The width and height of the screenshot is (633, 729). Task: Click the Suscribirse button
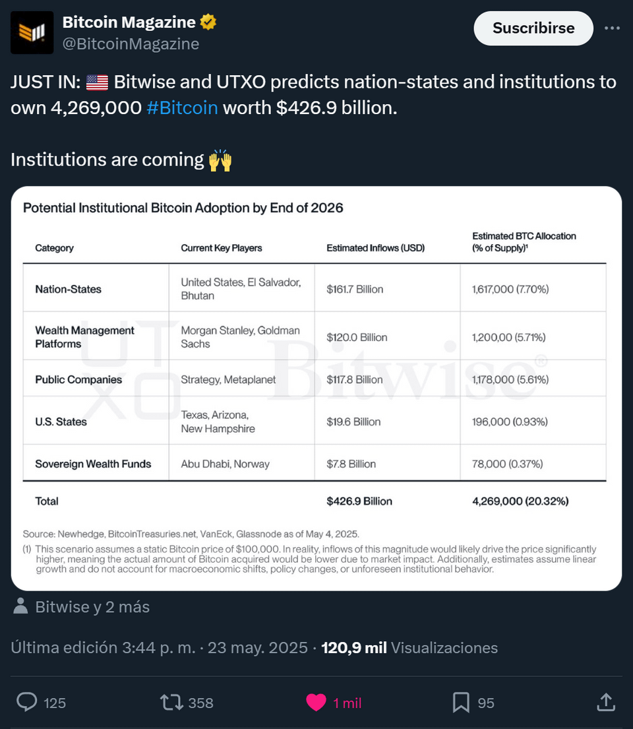[x=533, y=28]
